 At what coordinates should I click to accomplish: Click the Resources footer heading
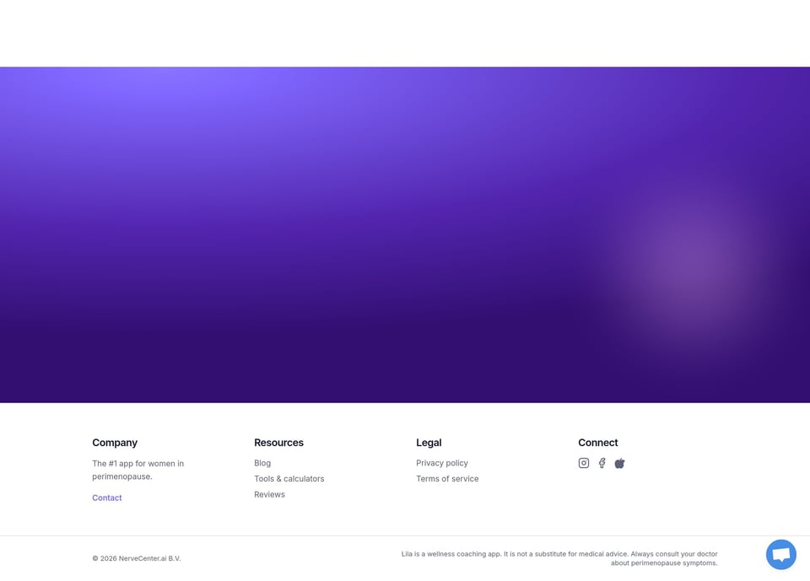(x=279, y=443)
